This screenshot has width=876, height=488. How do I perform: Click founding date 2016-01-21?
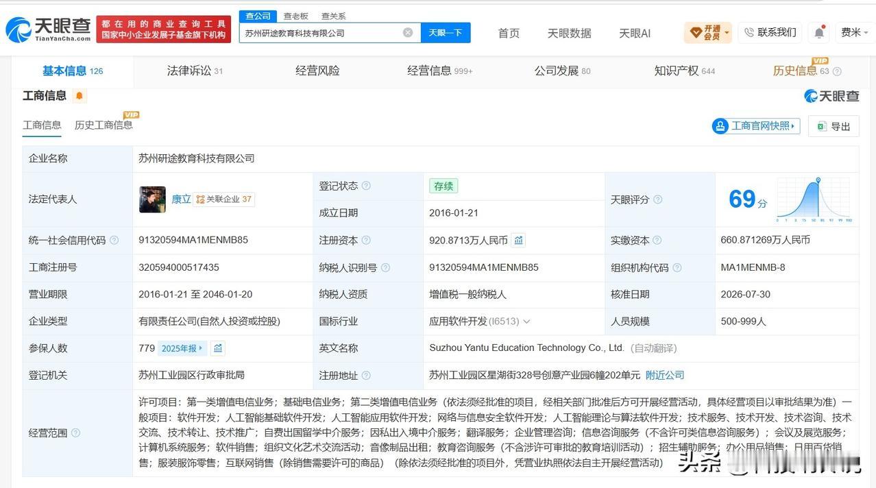tap(454, 212)
